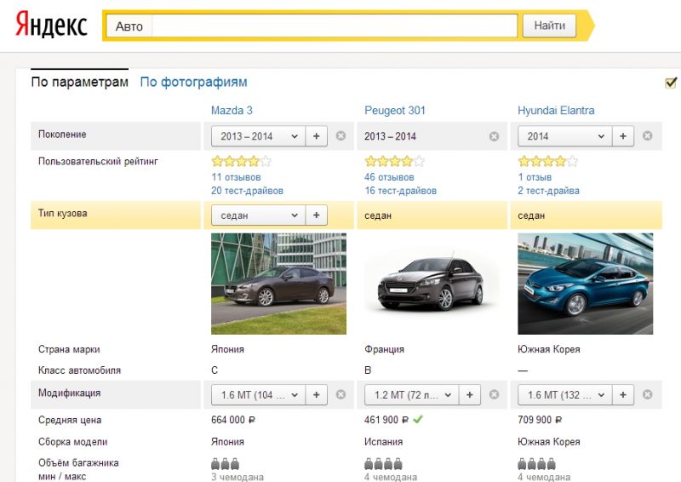Open Peugeot's 16 тест-драйвов link

pos(400,191)
